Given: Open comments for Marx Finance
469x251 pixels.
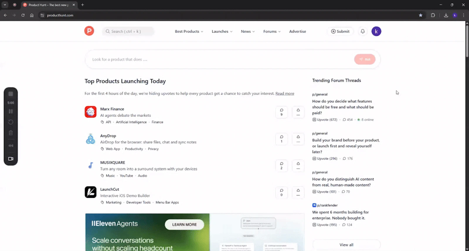Looking at the screenshot, I should (281, 112).
